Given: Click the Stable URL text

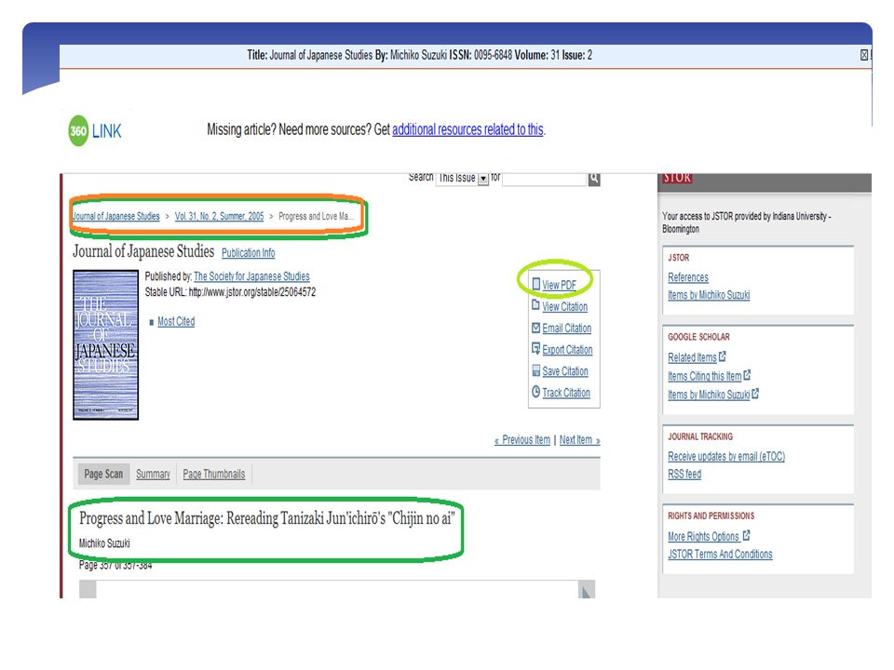Looking at the screenshot, I should click(230, 292).
